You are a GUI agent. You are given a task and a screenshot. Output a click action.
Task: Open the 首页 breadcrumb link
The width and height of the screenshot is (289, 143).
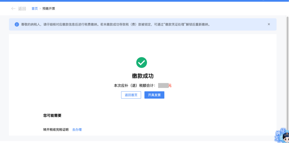click(x=35, y=9)
